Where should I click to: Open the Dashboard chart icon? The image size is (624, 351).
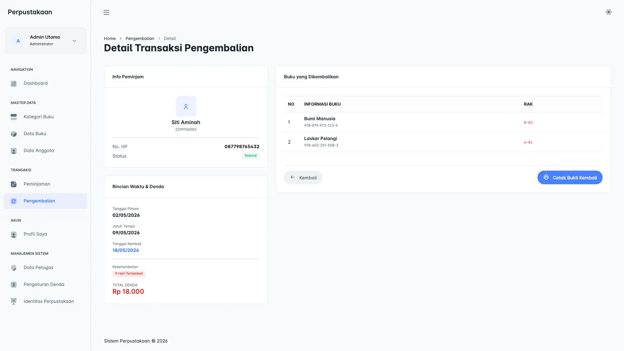(x=14, y=84)
